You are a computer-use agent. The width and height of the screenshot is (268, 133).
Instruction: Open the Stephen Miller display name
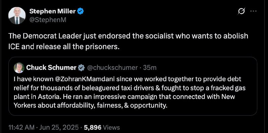point(53,11)
